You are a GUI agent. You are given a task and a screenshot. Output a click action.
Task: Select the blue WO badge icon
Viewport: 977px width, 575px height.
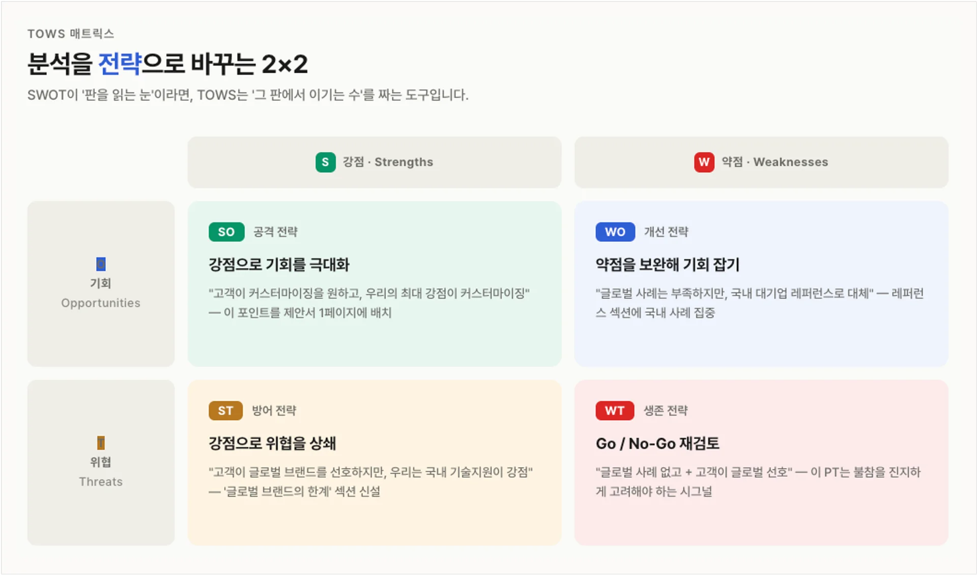615,232
